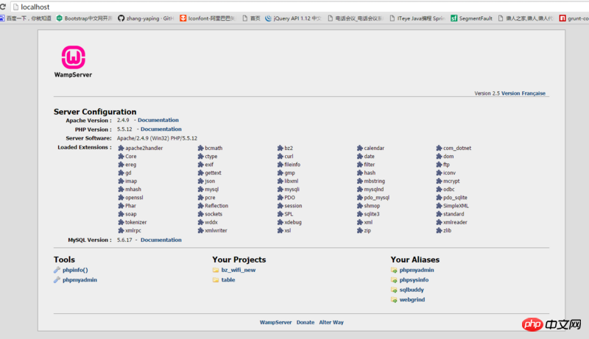
Task: Click the puzzle icon beside openssl
Action: point(121,198)
